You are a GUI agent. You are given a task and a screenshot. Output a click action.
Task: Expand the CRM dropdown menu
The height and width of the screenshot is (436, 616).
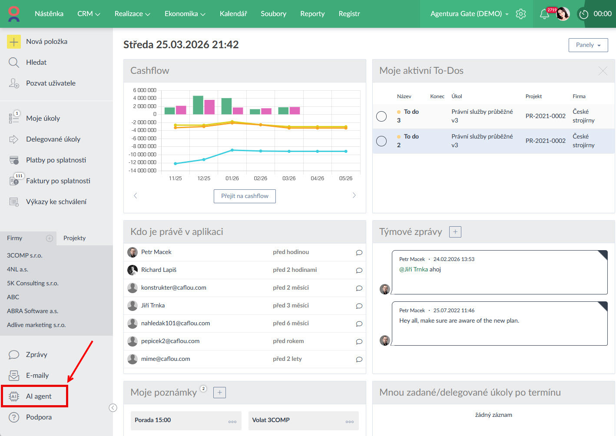click(x=89, y=14)
